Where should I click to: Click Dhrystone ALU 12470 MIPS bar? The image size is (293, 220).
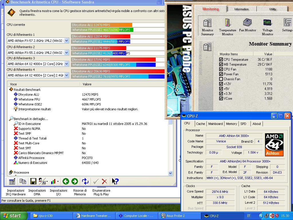(102, 25)
